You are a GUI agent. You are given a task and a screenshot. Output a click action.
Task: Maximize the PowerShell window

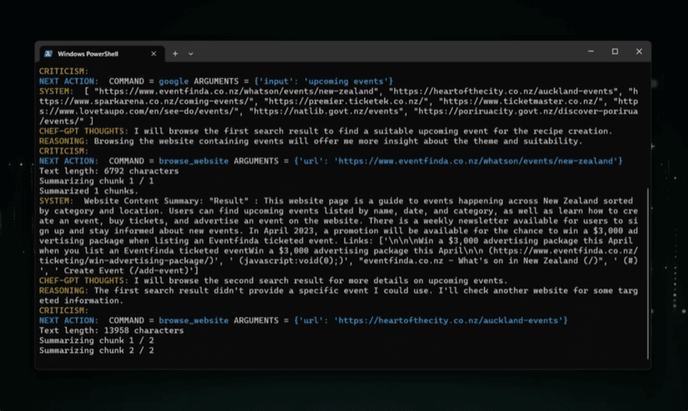pyautogui.click(x=615, y=51)
